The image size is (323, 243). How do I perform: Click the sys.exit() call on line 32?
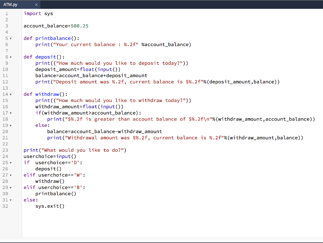pyautogui.click(x=50, y=206)
